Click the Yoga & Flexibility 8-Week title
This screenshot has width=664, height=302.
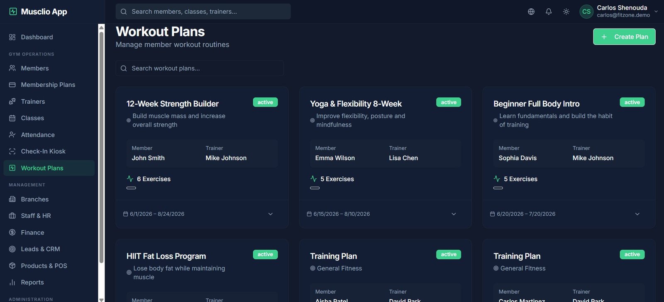pos(356,104)
